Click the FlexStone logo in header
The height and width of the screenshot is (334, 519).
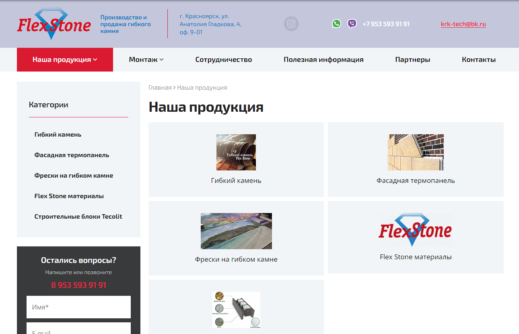(54, 24)
